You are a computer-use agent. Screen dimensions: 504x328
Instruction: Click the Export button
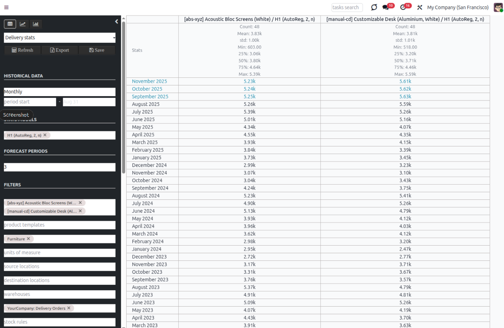click(x=59, y=50)
